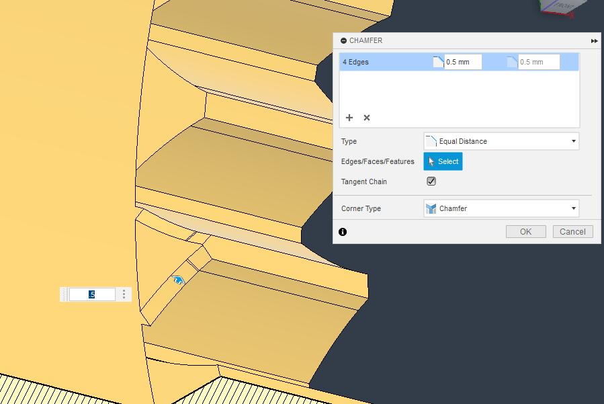604x404 pixels.
Task: Click the second chamfer distance icon in the edge set row
Action: tap(511, 61)
